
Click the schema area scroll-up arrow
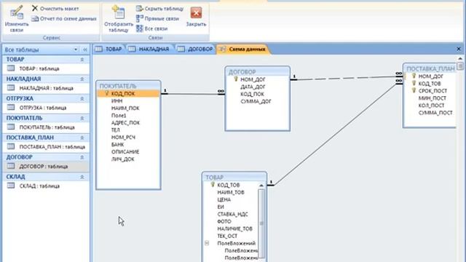[460, 58]
